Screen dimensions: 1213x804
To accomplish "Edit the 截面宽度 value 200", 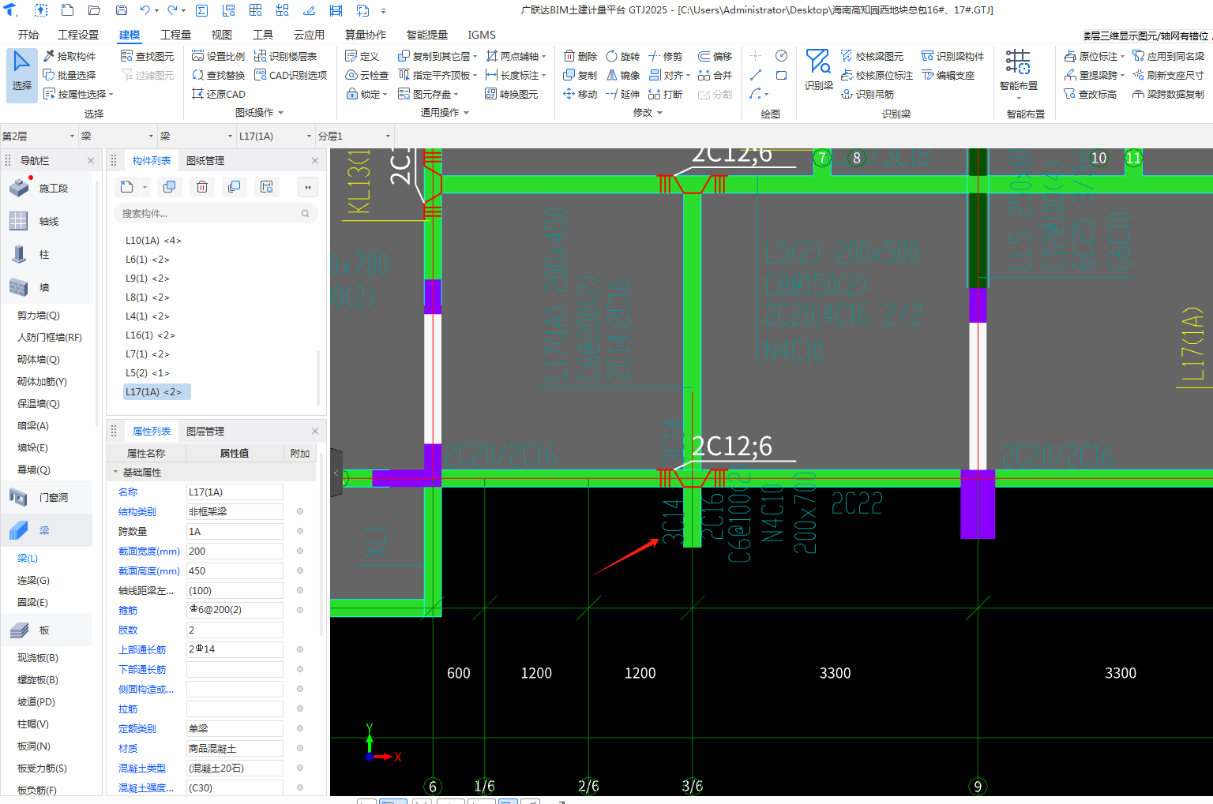I will point(235,551).
